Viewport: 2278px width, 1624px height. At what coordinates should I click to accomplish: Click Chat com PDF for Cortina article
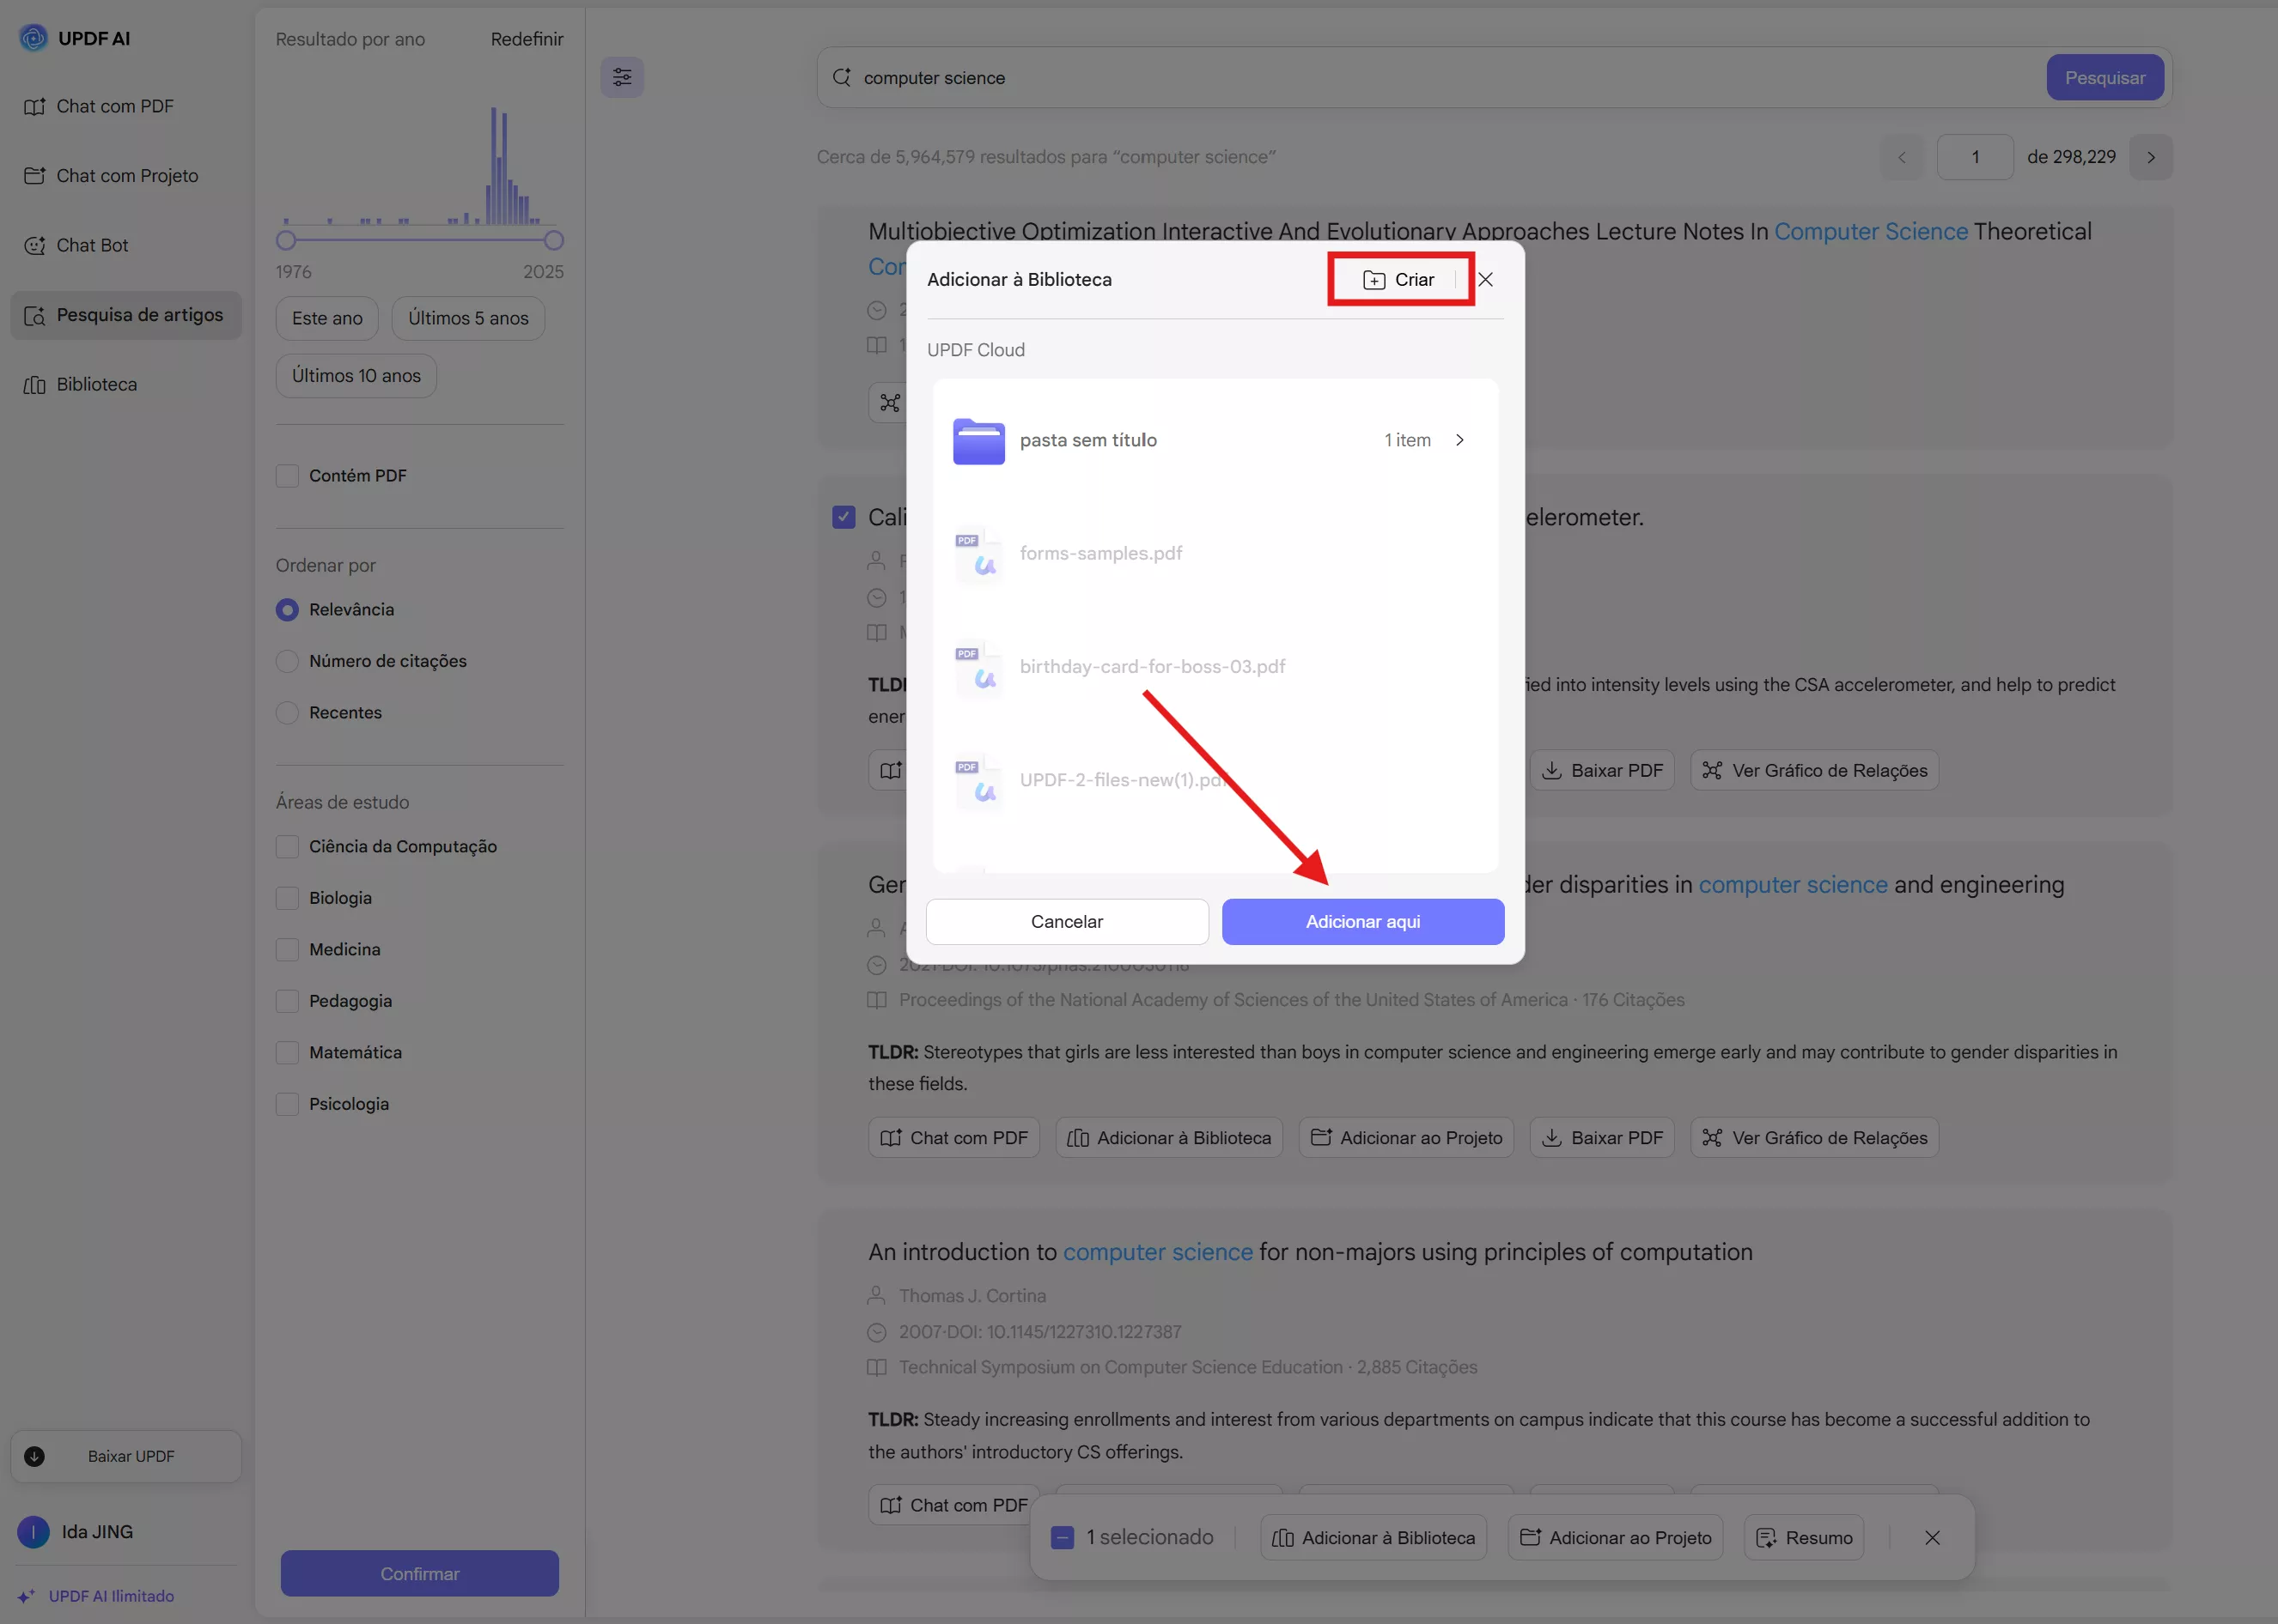point(953,1505)
